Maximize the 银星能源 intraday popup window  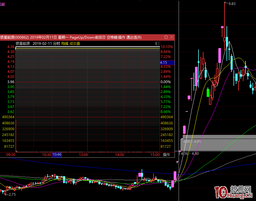pyautogui.click(x=166, y=37)
